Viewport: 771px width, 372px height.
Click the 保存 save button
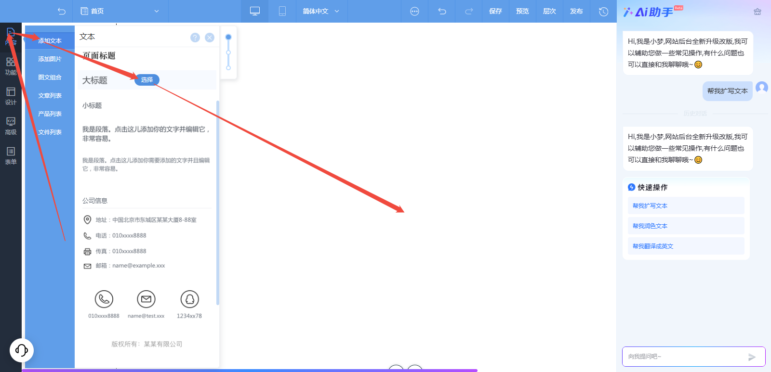495,11
